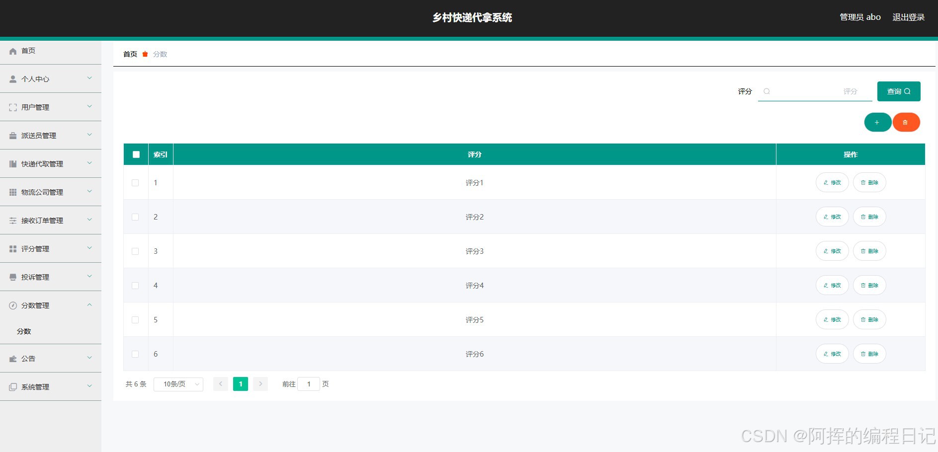Click the magnifier icon inside the 评分 search box
This screenshot has height=452, width=938.
767,91
